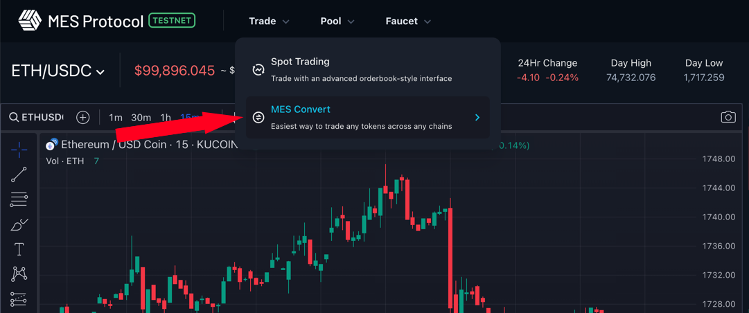749x313 pixels.
Task: Choose the text annotation tool
Action: click(19, 249)
